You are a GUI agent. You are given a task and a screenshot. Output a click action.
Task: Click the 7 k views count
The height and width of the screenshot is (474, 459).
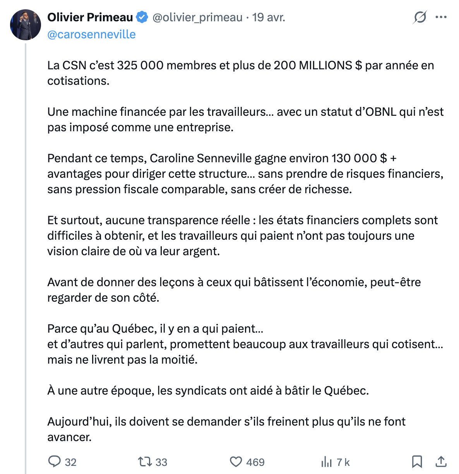pyautogui.click(x=343, y=462)
